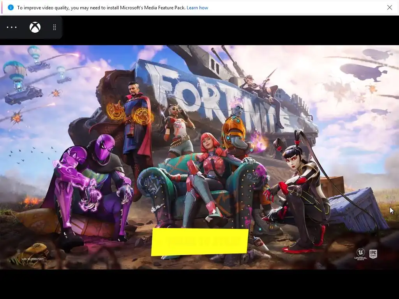Open the Learn how link

point(197,8)
